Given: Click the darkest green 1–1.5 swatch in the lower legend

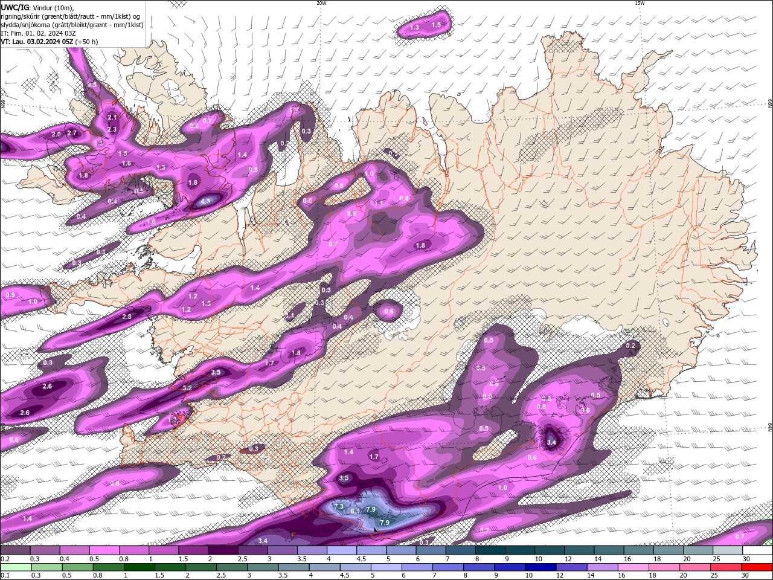Looking at the screenshot, I should tap(139, 567).
